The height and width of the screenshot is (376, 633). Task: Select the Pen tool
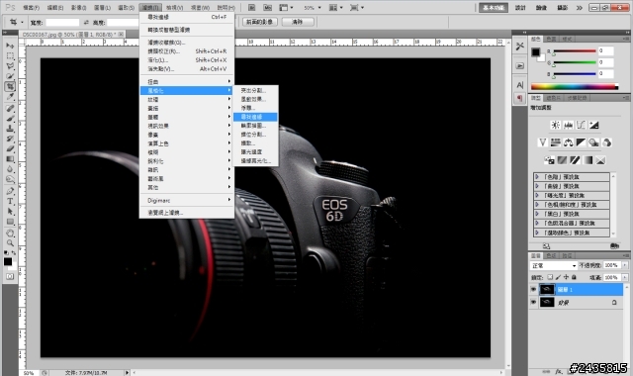[10, 191]
